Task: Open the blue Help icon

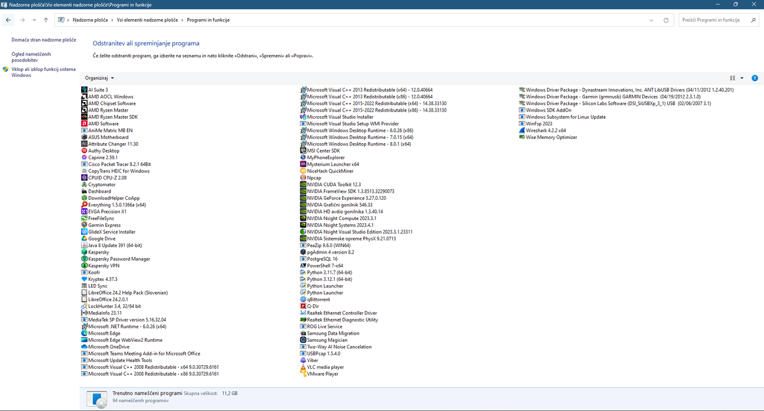Action: [x=754, y=78]
